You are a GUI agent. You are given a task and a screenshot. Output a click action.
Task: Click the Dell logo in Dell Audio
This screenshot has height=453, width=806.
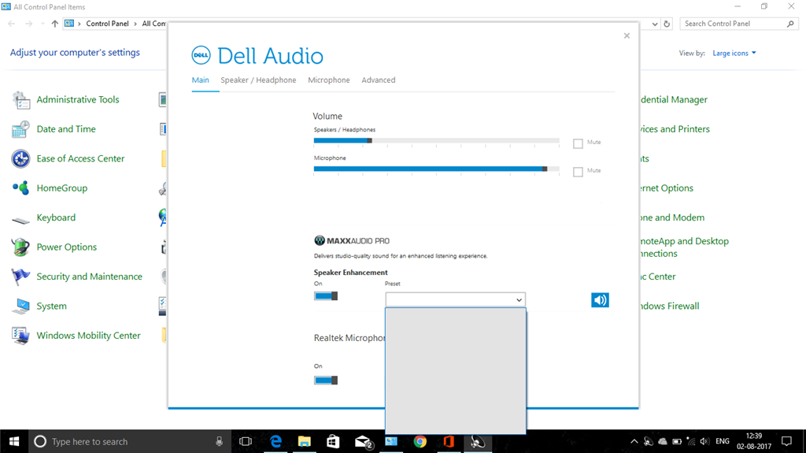pyautogui.click(x=201, y=55)
